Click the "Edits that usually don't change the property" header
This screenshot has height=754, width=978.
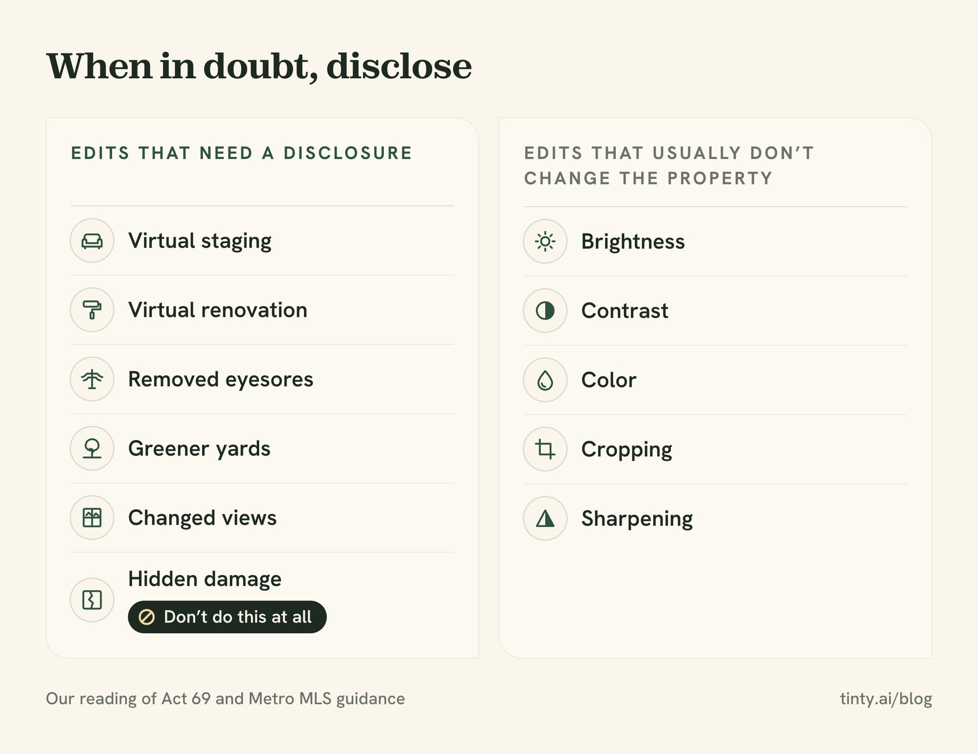point(669,166)
